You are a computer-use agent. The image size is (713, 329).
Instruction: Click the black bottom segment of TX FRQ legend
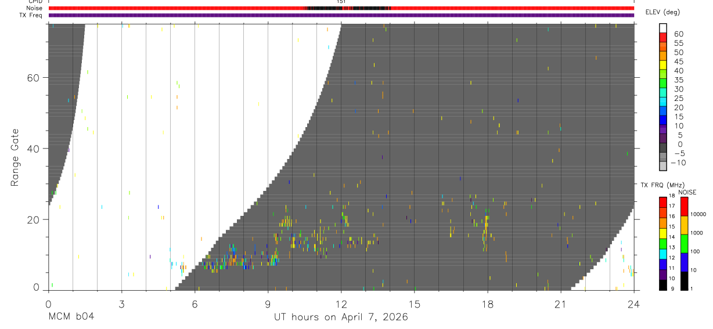663,284
